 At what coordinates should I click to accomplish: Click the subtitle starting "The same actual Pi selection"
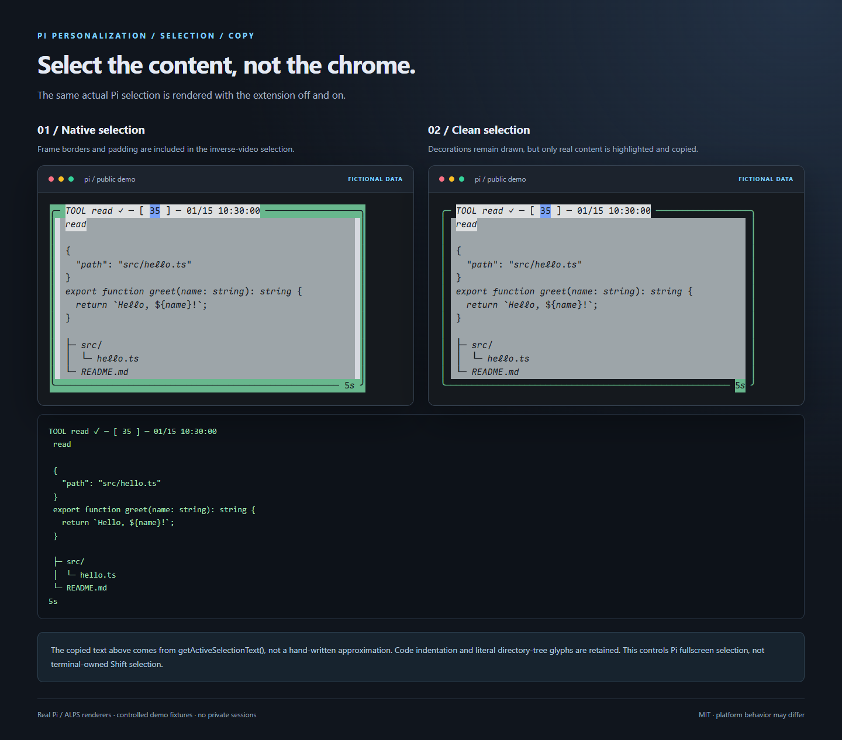tap(192, 95)
